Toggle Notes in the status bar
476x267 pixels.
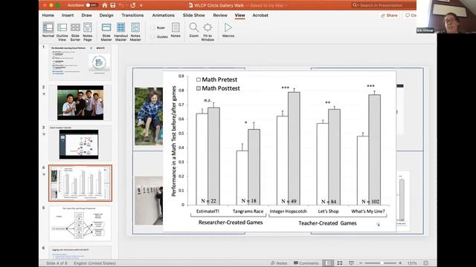tap(279, 263)
